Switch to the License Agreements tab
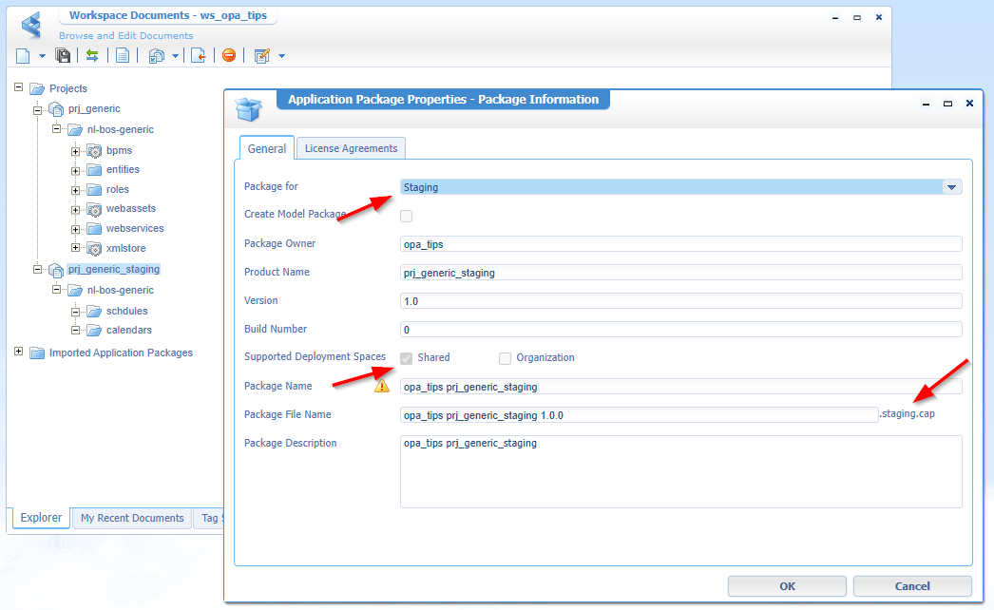The width and height of the screenshot is (994, 610). (351, 148)
